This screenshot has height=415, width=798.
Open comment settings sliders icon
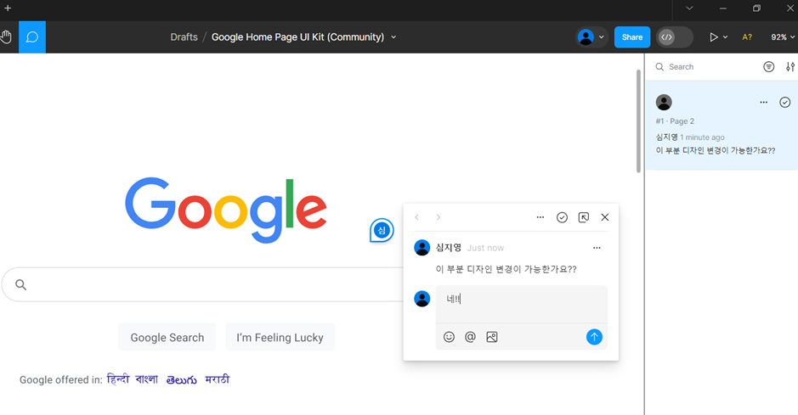click(790, 66)
